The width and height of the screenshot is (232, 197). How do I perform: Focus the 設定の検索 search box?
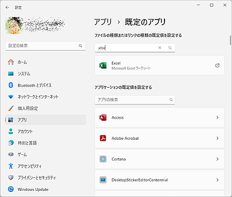click(45, 46)
